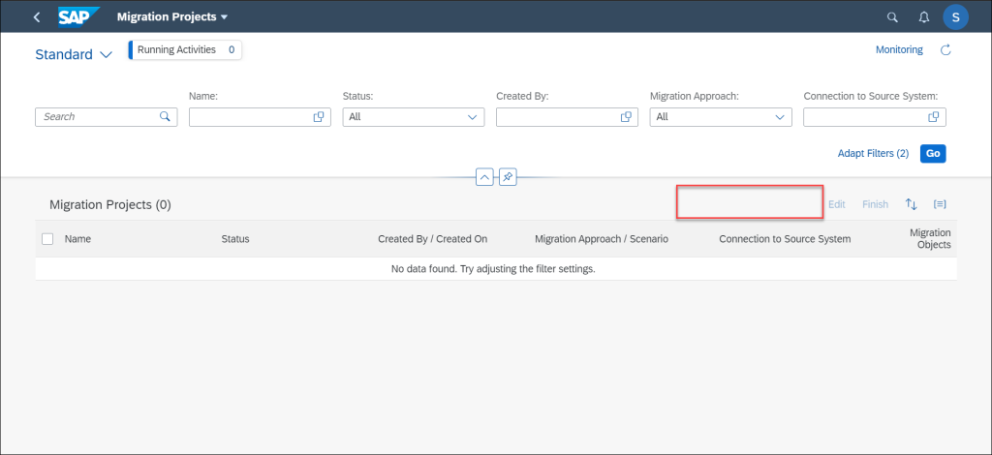The image size is (992, 455).
Task: Open the notifications bell
Action: [x=923, y=17]
